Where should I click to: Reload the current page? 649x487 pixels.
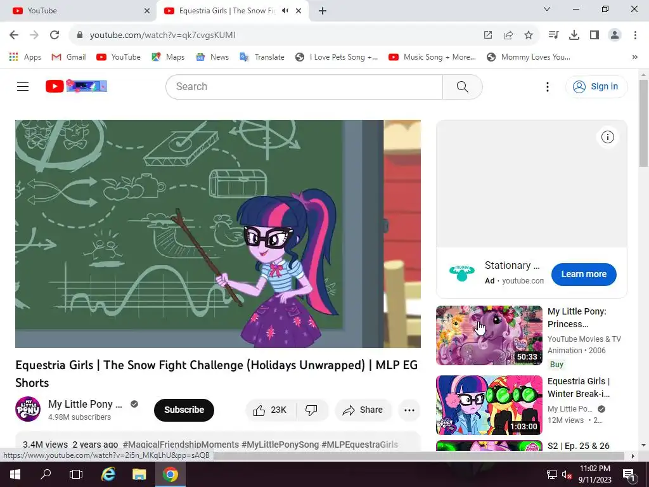click(55, 36)
